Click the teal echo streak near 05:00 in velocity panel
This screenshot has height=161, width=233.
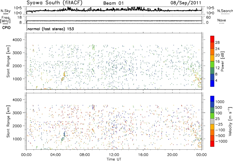pyautogui.click(x=63, y=136)
